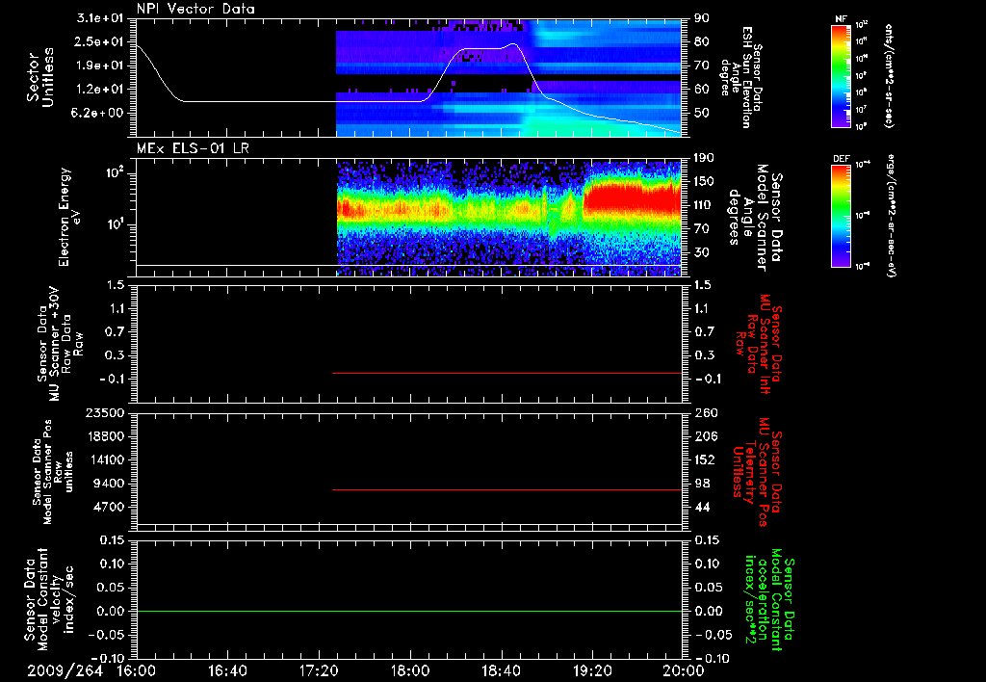This screenshot has height=682, width=986.
Task: Click the green zero-velocity line
Action: 409,611
